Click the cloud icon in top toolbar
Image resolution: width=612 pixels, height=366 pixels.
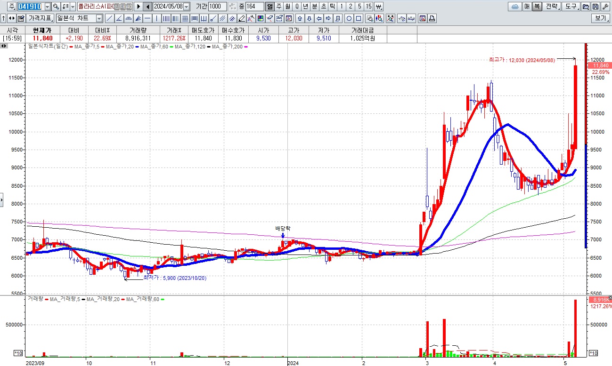coord(515,7)
